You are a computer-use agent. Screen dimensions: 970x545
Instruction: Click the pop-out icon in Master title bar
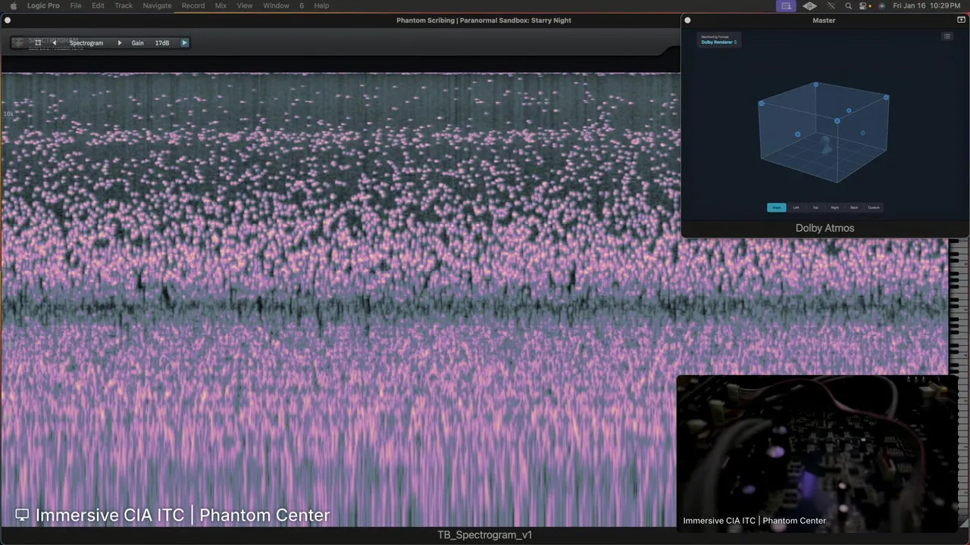pyautogui.click(x=961, y=20)
